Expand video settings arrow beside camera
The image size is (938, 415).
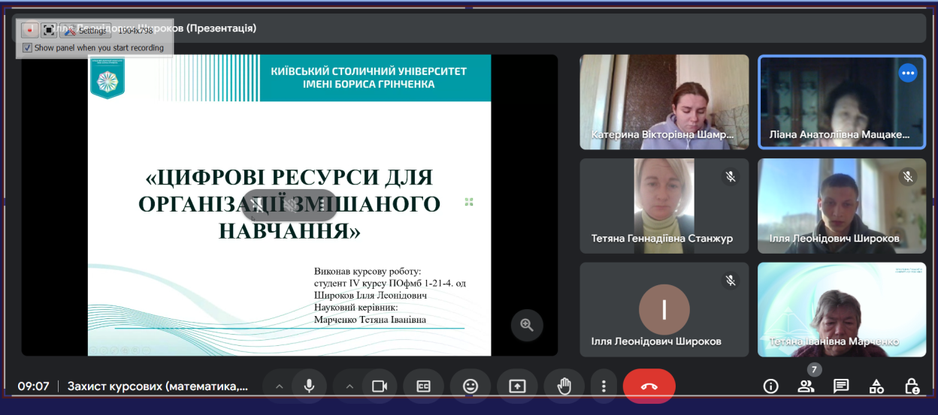(349, 386)
